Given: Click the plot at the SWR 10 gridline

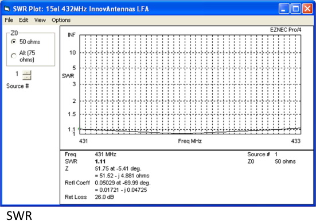Looking at the screenshot, I should (x=190, y=53).
